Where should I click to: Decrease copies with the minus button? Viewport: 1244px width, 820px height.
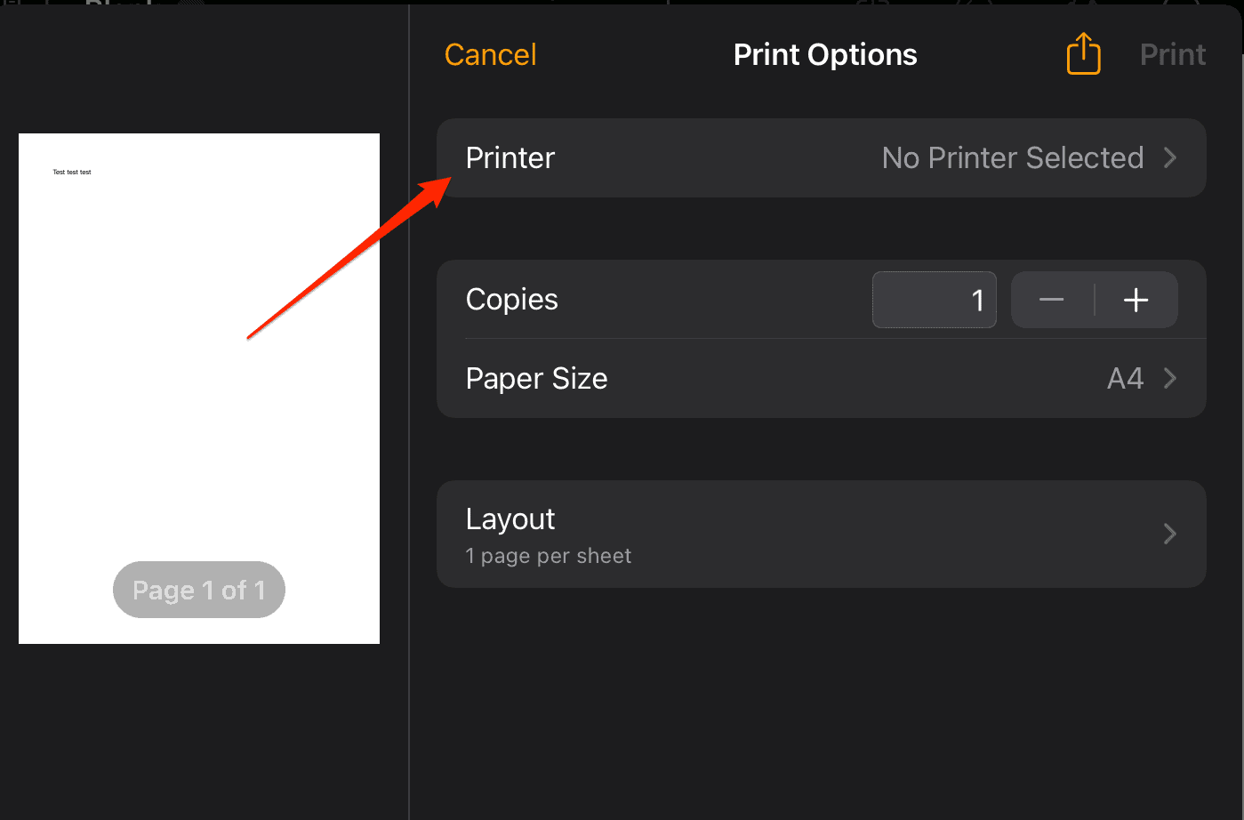pos(1052,300)
